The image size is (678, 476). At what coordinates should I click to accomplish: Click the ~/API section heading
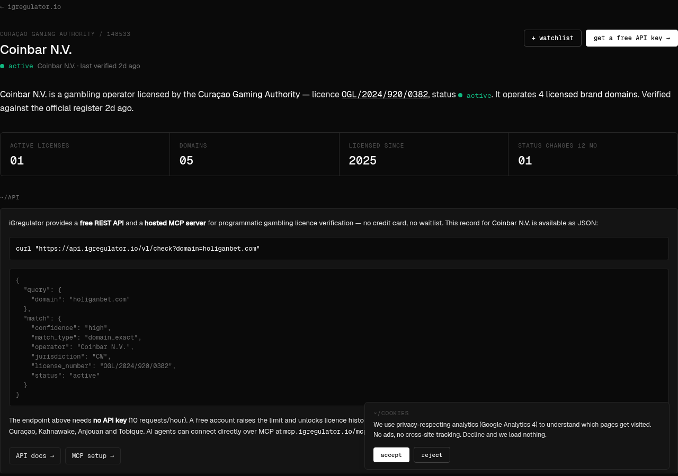10,198
